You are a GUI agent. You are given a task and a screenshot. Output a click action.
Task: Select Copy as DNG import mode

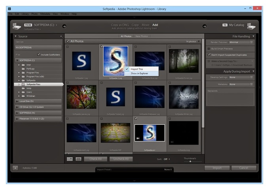click(120, 25)
